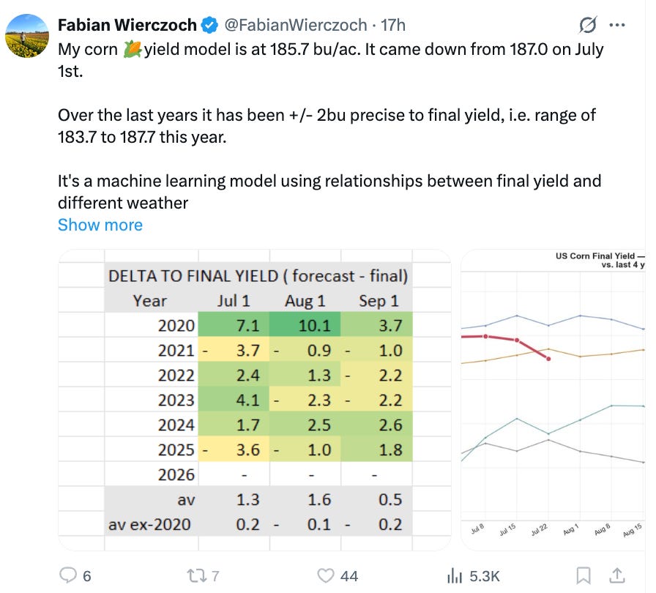Open the US Corn Final Yield chart image
Image resolution: width=656 pixels, height=593 pixels.
(553, 400)
